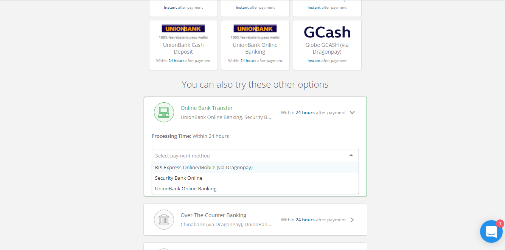Click the GCash logo

tap(327, 32)
